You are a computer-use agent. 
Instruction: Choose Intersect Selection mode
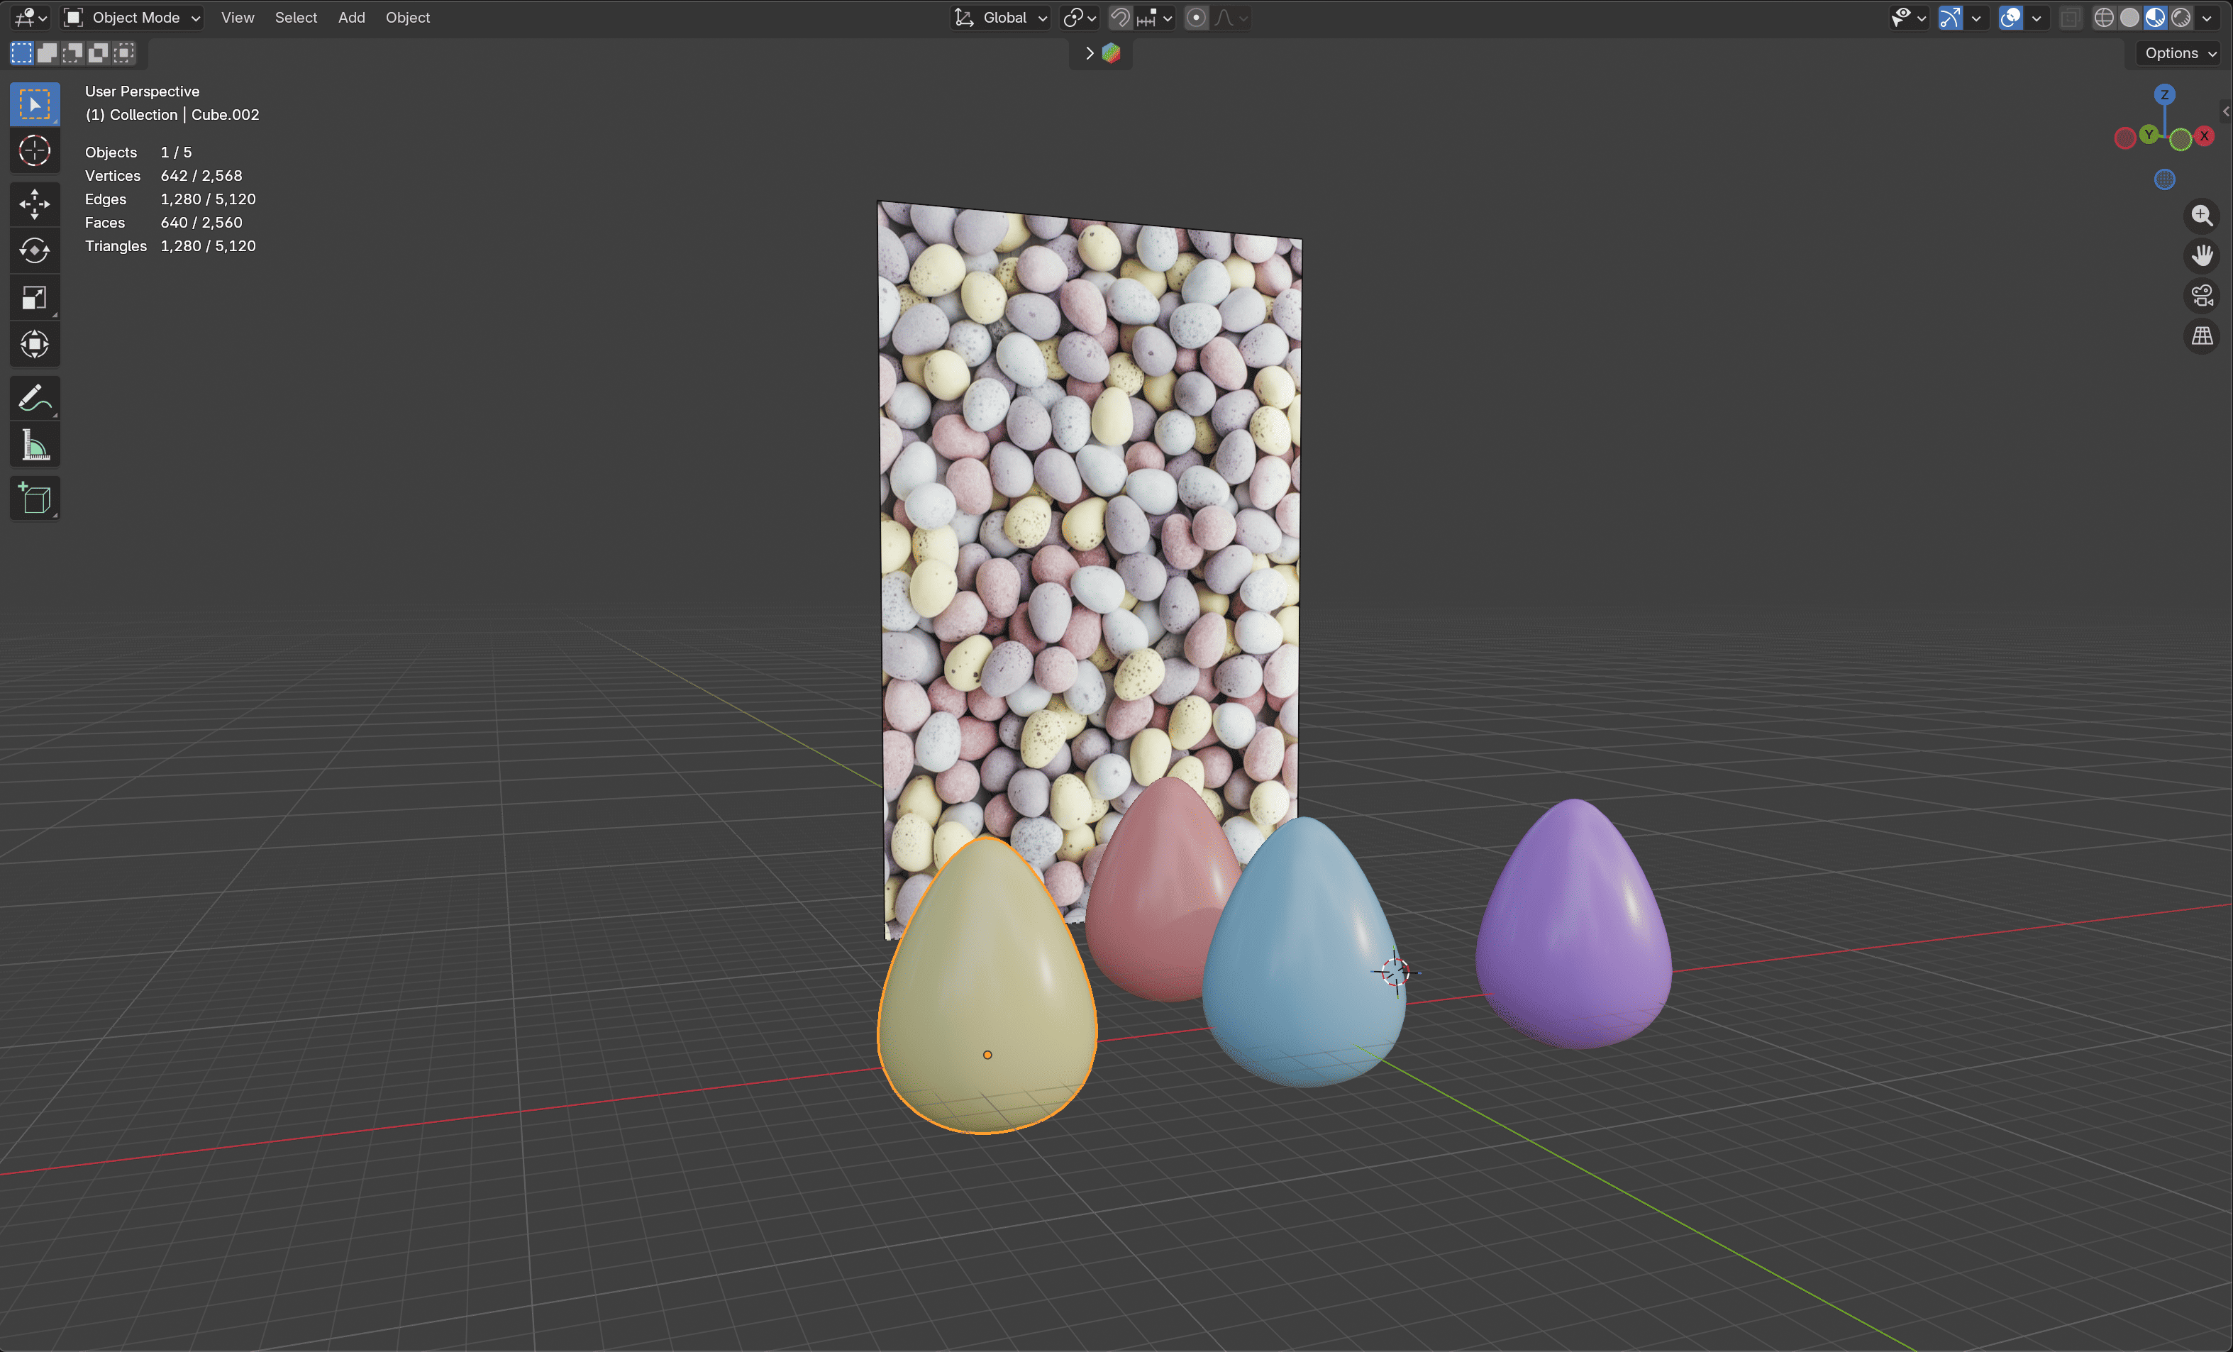tap(123, 52)
